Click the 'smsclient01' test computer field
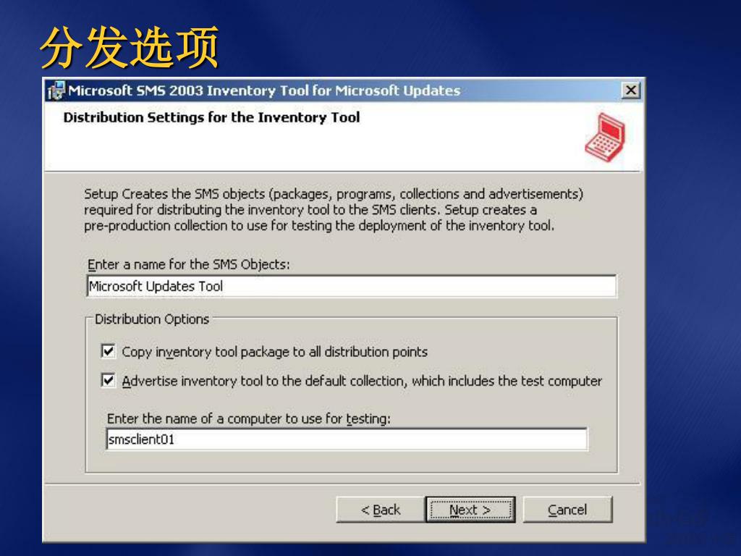The height and width of the screenshot is (556, 741). 347,439
